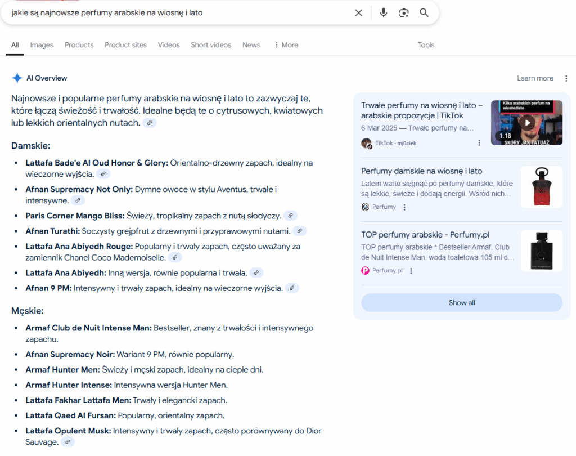Open AI Overview three-dot options menu

(x=565, y=78)
